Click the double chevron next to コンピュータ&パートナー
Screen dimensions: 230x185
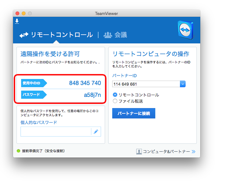click(193, 152)
